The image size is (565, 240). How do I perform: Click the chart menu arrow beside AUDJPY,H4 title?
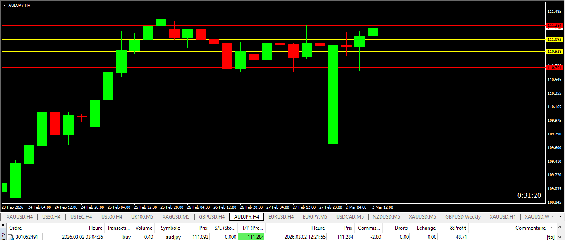coord(5,5)
